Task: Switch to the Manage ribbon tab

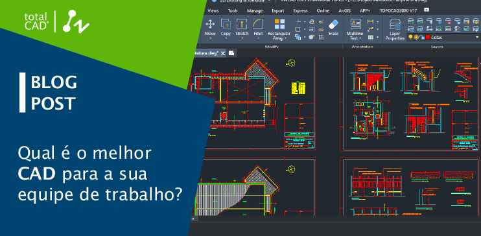Action: point(255,11)
